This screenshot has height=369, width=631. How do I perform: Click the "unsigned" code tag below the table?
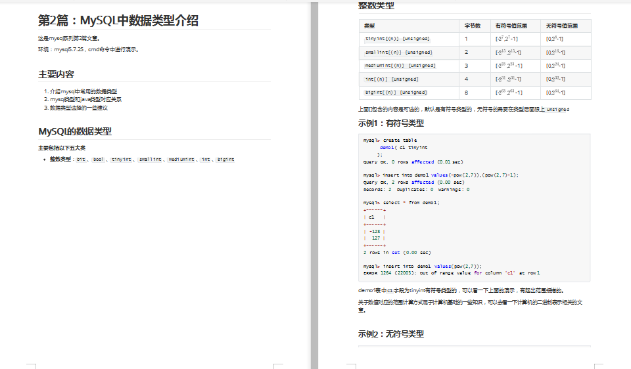click(x=558, y=110)
